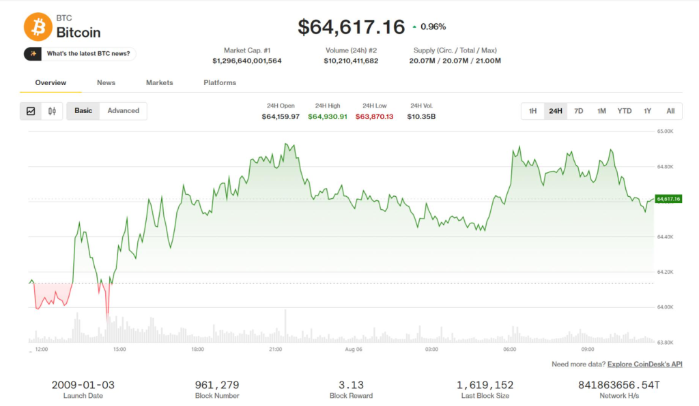The height and width of the screenshot is (406, 699).
Task: Click the sparkle icon beside BTC news
Action: coord(33,54)
